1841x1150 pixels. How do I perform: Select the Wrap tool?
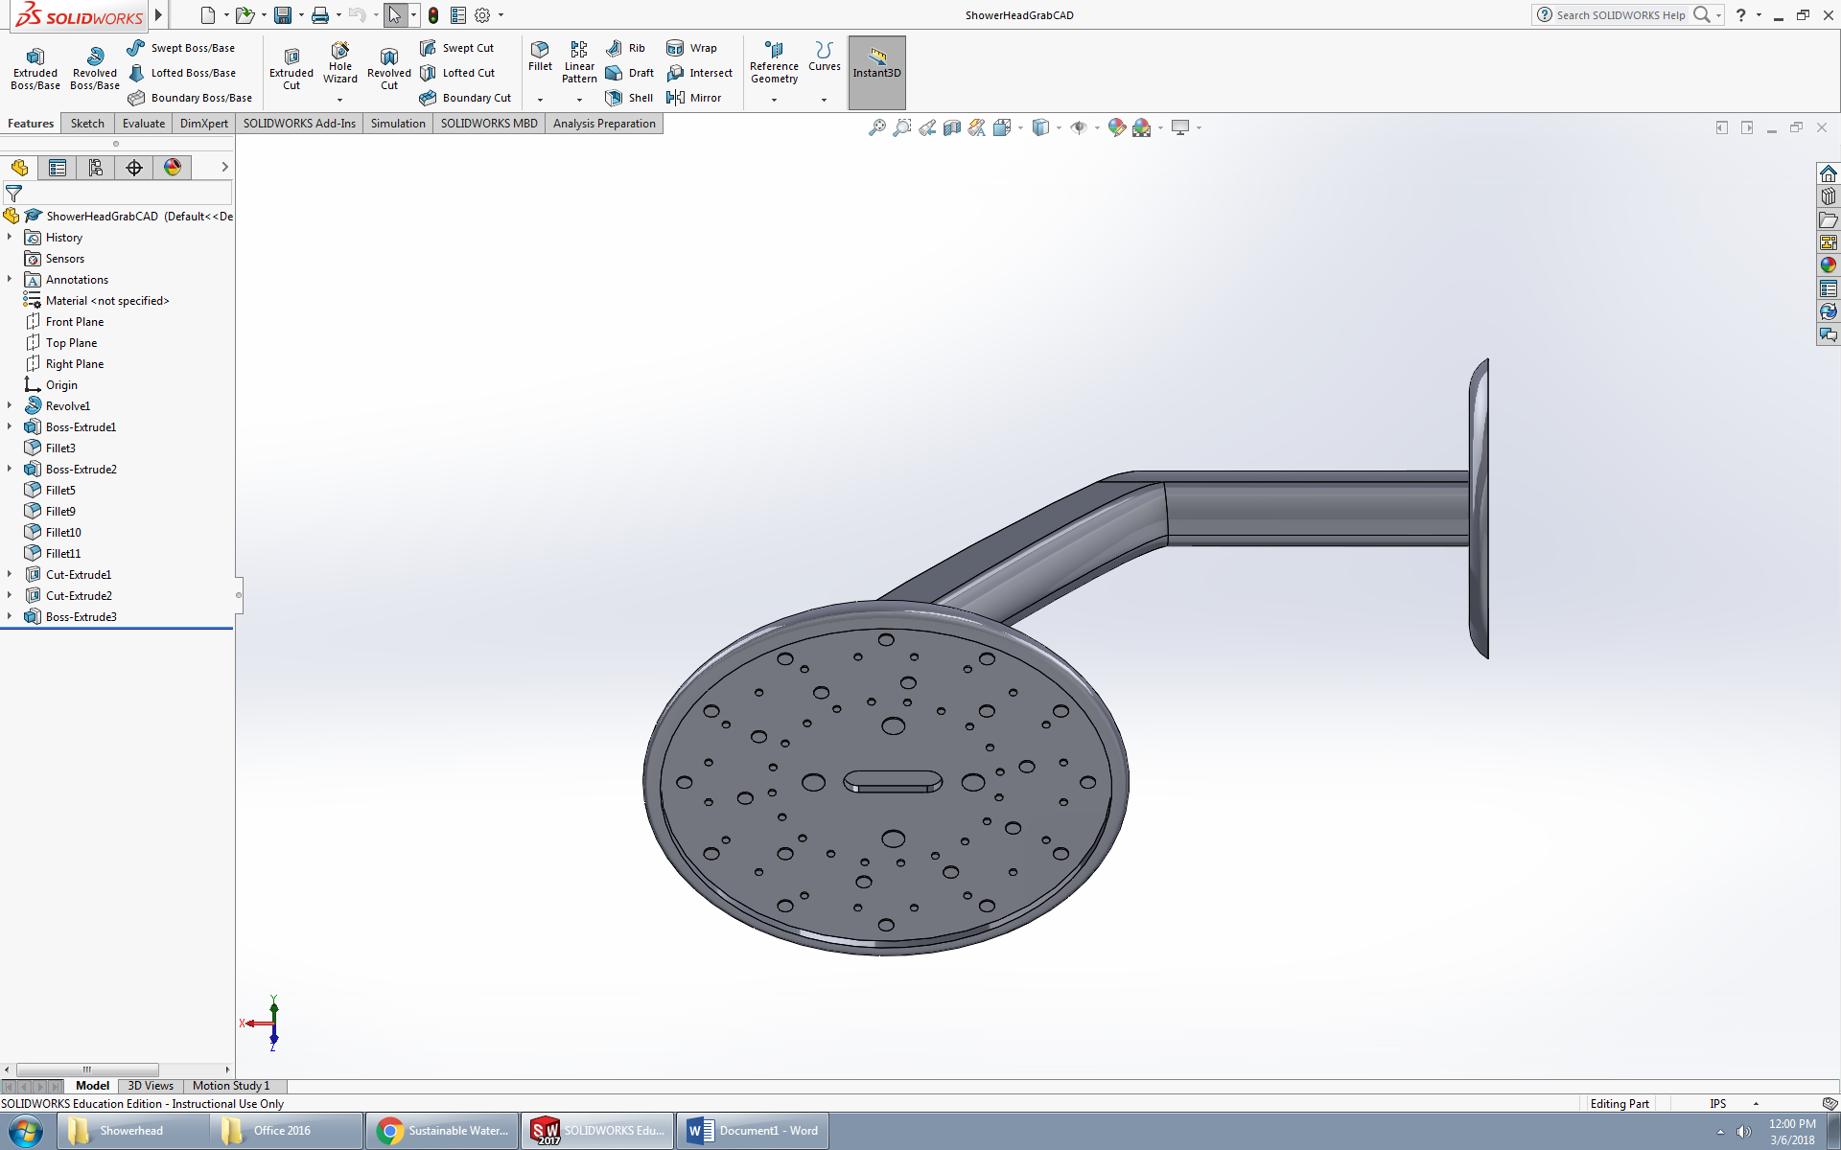tap(691, 48)
